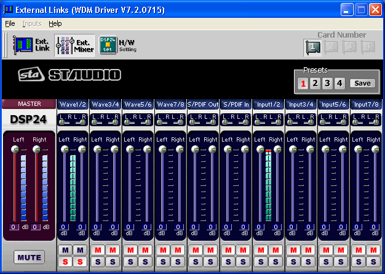The height and width of the screenshot is (274, 385).
Task: Click the Input3/4 channel label
Action: pos(301,105)
